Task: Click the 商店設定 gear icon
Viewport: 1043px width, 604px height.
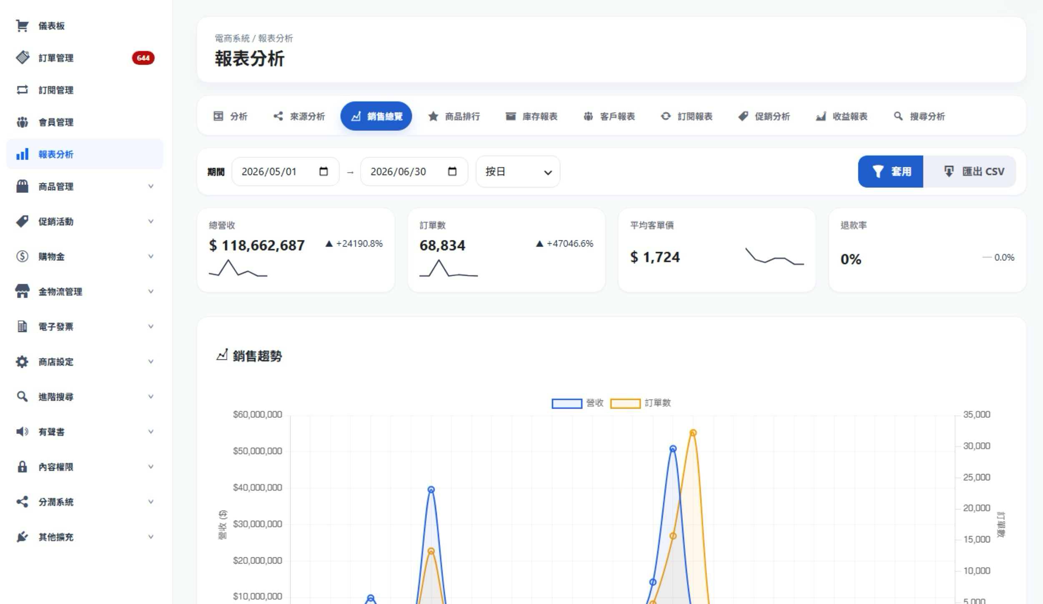Action: (x=22, y=362)
